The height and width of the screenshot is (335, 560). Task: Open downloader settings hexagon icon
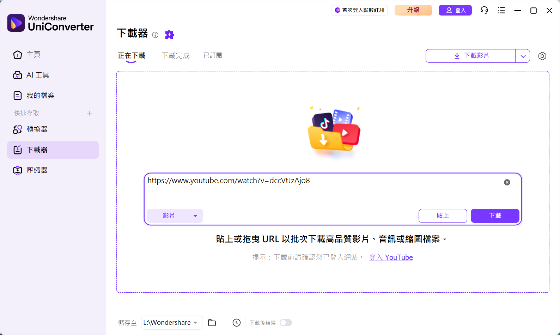tap(542, 56)
